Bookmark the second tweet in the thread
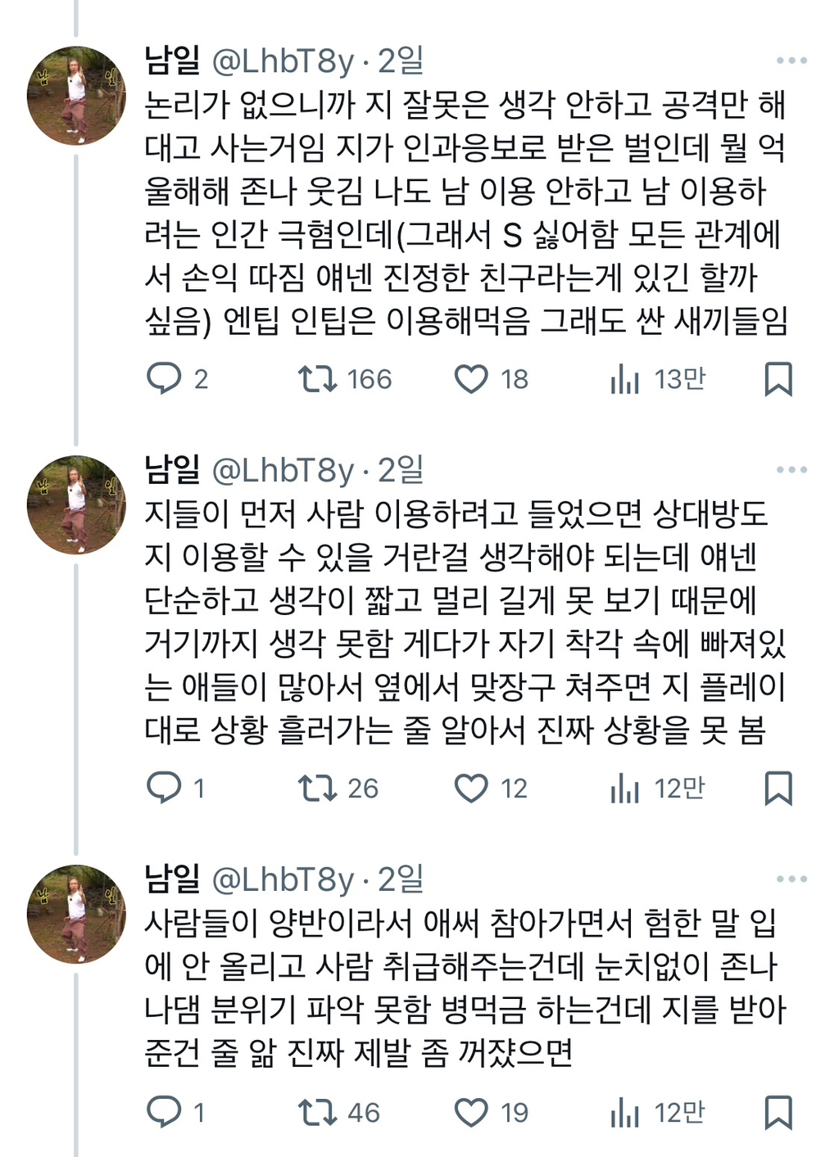839x1157 pixels. click(778, 788)
